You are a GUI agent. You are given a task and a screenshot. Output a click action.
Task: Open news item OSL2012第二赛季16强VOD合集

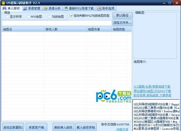(x=157, y=108)
